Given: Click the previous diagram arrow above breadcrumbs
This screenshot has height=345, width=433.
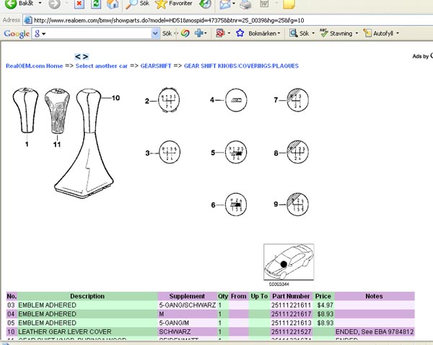Looking at the screenshot, I should pos(78,56).
